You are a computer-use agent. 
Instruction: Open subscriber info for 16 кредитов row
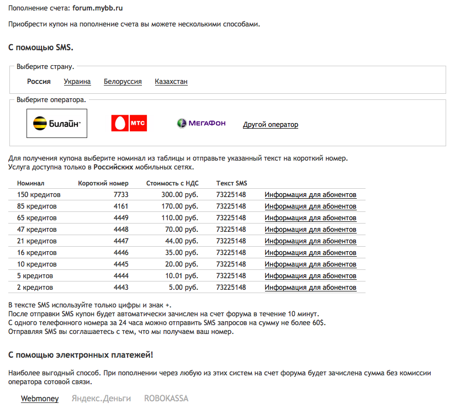coord(310,253)
